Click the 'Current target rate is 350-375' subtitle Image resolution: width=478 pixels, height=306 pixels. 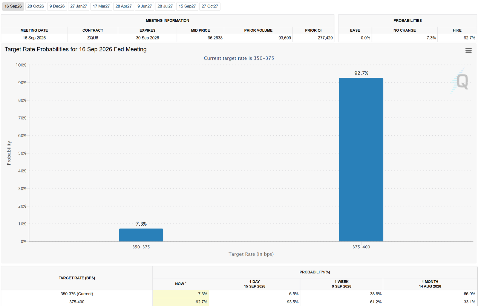239,58
